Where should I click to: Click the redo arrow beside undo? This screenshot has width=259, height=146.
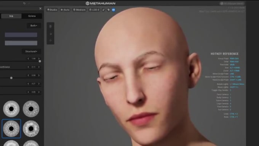coord(29,3)
